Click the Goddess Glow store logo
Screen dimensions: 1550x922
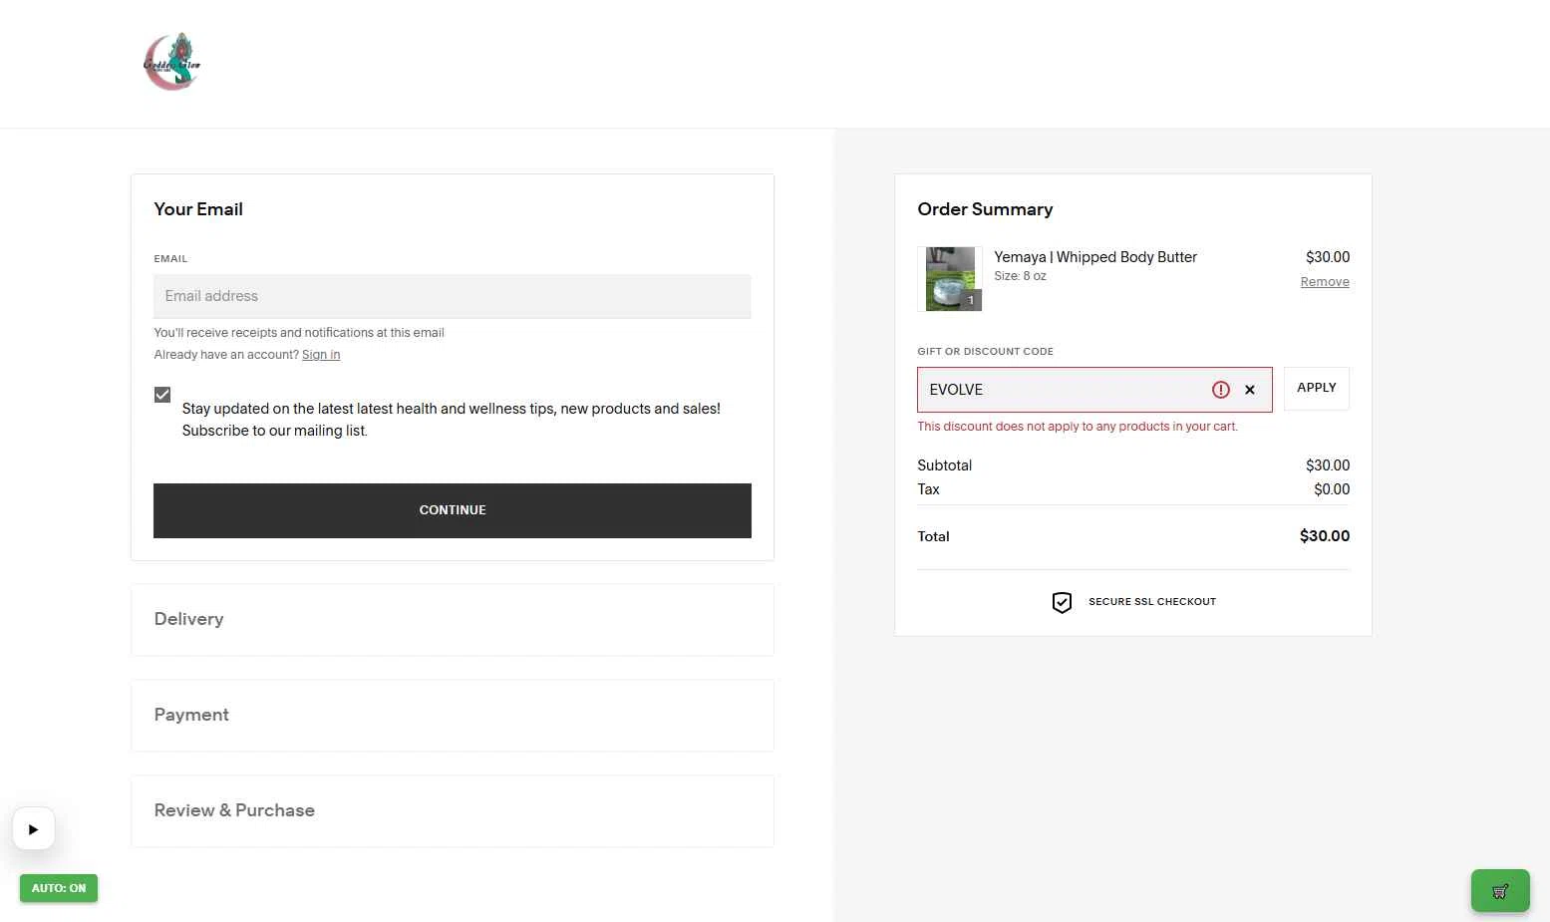[172, 62]
